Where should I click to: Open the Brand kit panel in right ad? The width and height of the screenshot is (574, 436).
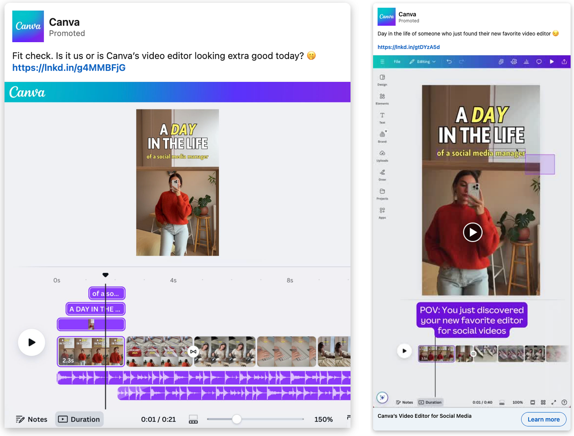tap(382, 136)
